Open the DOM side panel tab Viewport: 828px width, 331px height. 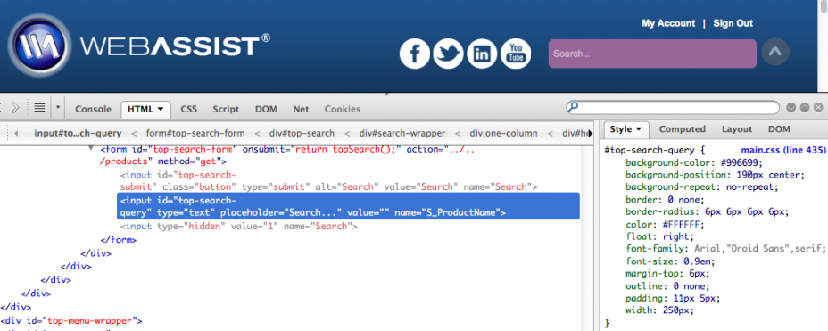(x=779, y=129)
